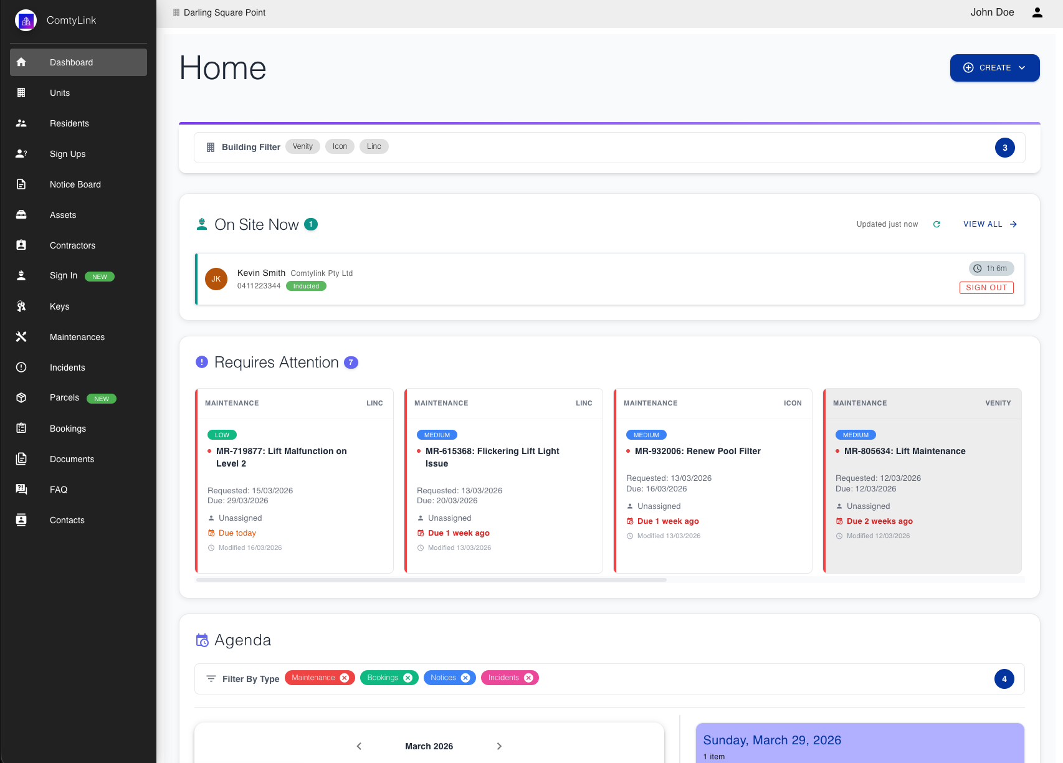Go to previous month in calendar
Image resolution: width=1063 pixels, height=763 pixels.
(359, 746)
